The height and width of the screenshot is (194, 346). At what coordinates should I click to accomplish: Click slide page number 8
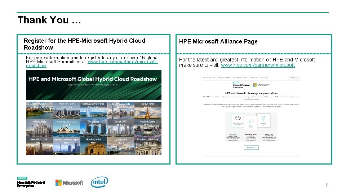coord(327,185)
